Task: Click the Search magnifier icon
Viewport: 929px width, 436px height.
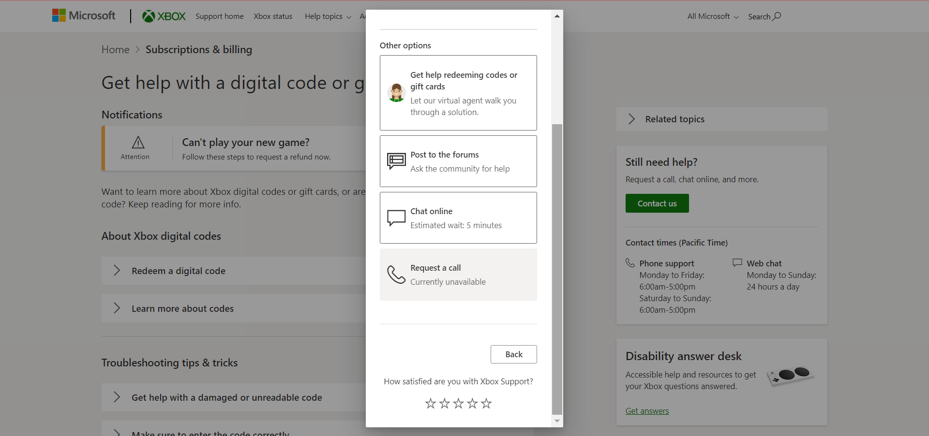Action: point(777,16)
